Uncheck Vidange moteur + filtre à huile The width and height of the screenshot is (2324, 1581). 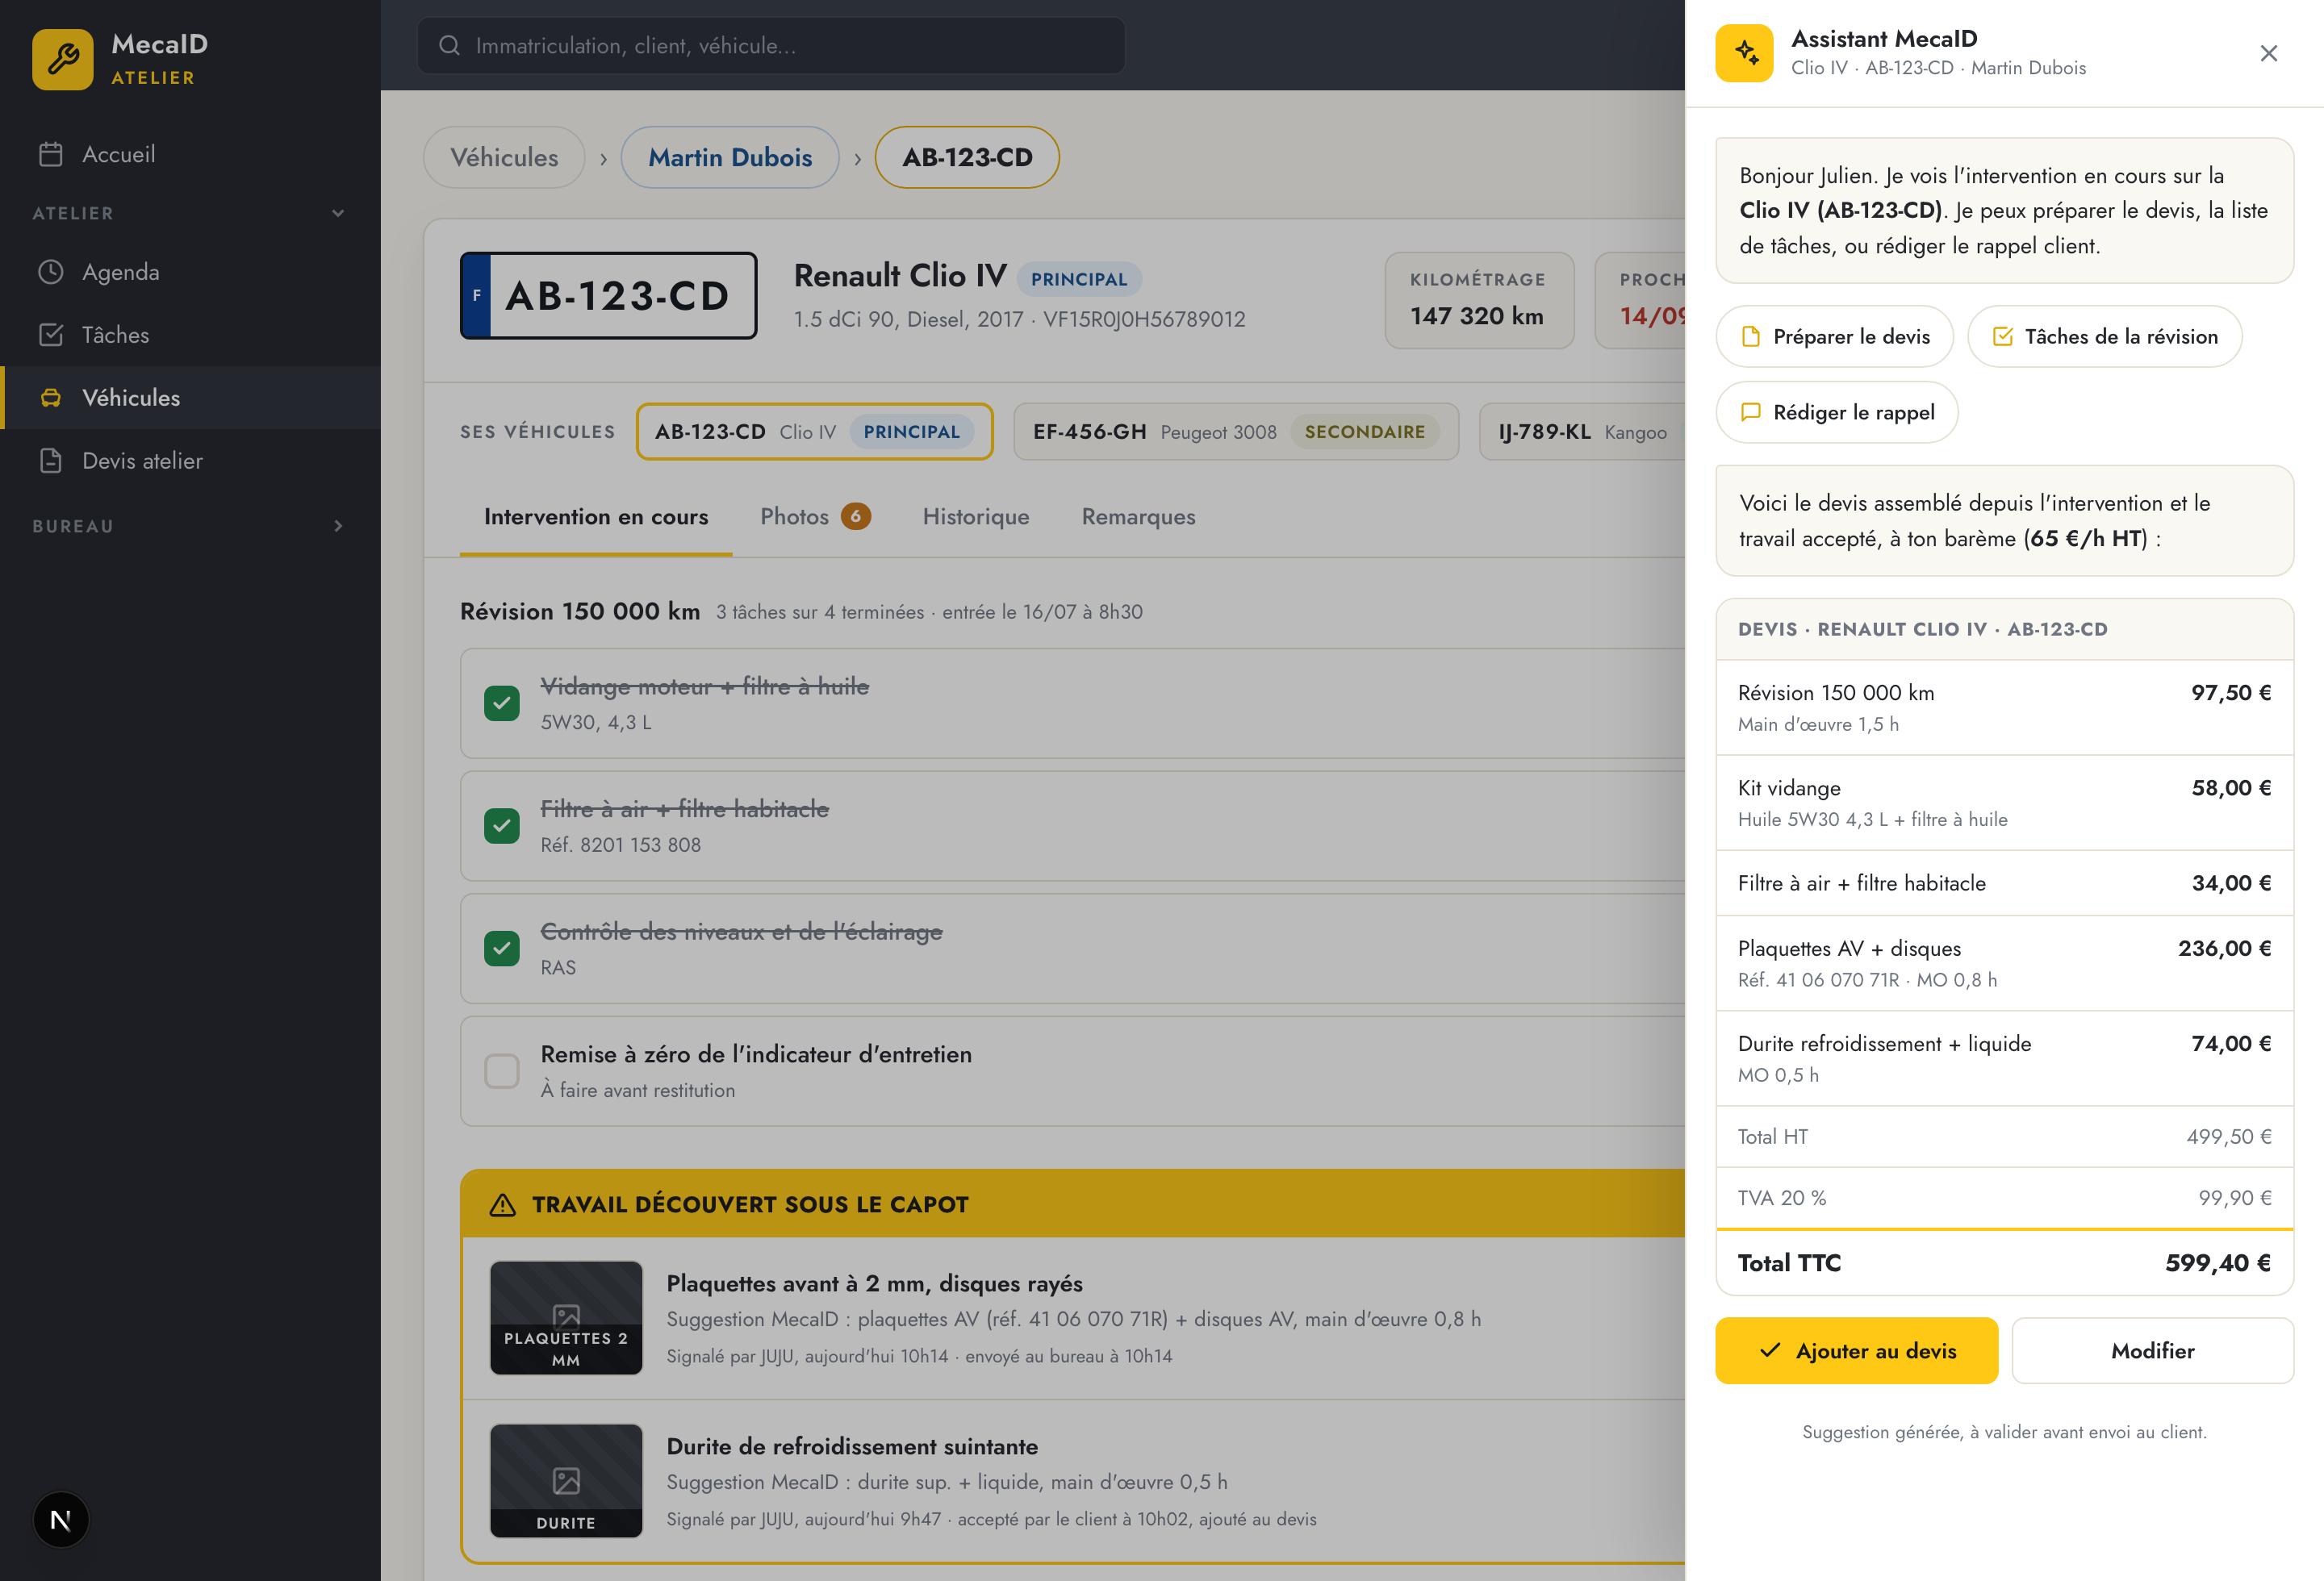pyautogui.click(x=502, y=703)
